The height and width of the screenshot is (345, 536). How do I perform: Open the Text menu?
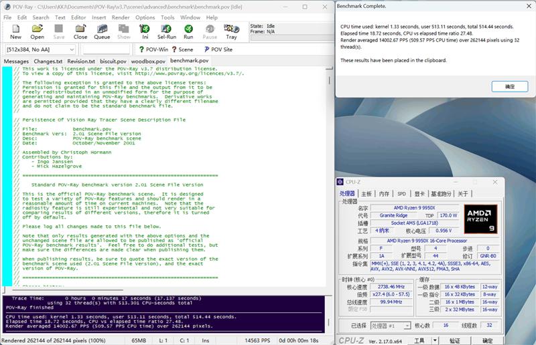[x=60, y=17]
